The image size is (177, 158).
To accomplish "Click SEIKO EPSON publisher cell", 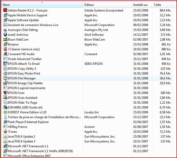I will tap(93, 64).
